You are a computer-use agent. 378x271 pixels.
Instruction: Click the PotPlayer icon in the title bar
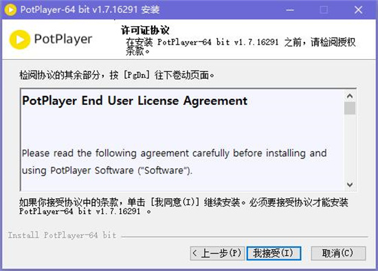10,10
